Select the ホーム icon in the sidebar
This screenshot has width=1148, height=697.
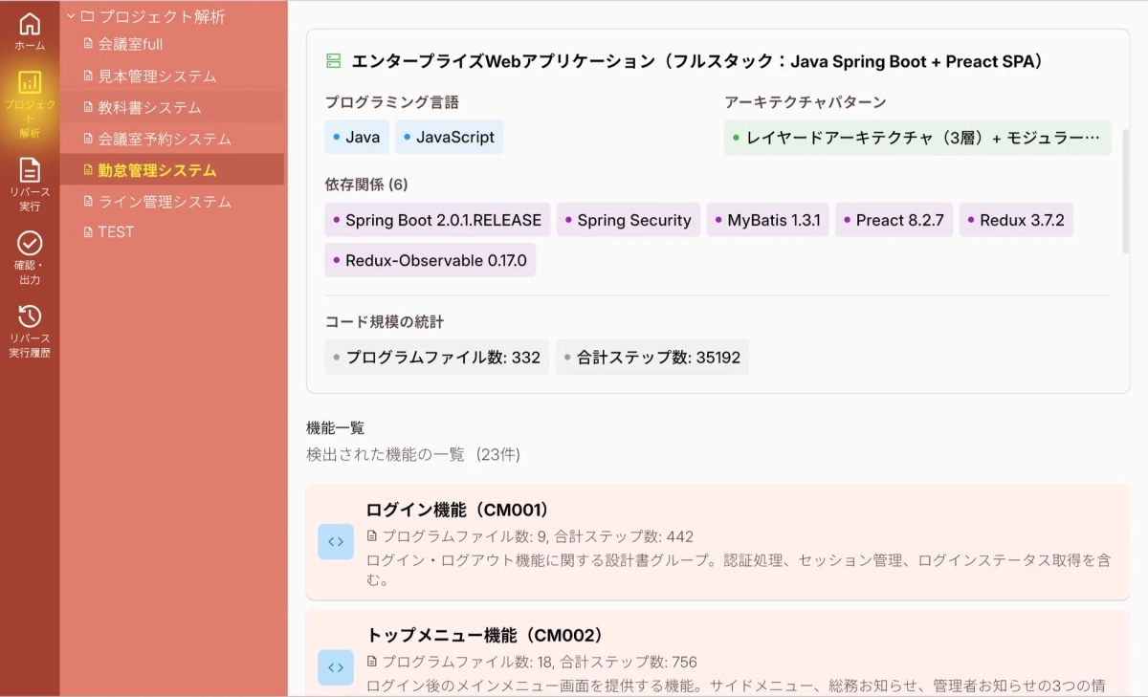tap(30, 26)
